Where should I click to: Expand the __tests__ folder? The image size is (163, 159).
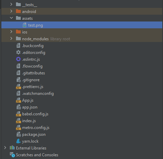click(11, 4)
